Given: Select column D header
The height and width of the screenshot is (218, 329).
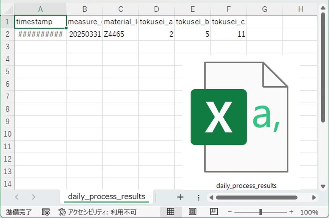Looking at the screenshot, I should [157, 9].
